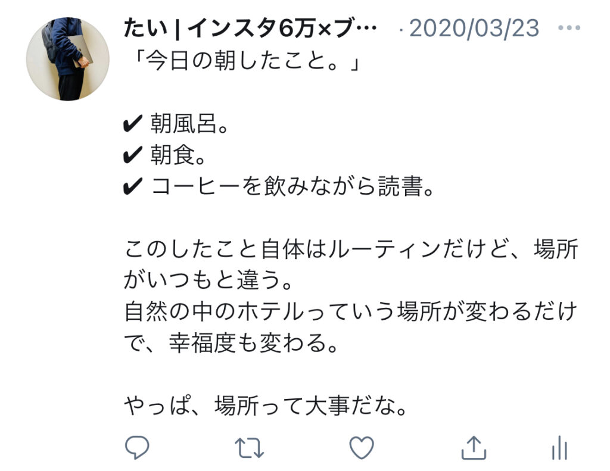The image size is (610, 471).
Task: Open the reply speech bubble icon
Action: [137, 447]
